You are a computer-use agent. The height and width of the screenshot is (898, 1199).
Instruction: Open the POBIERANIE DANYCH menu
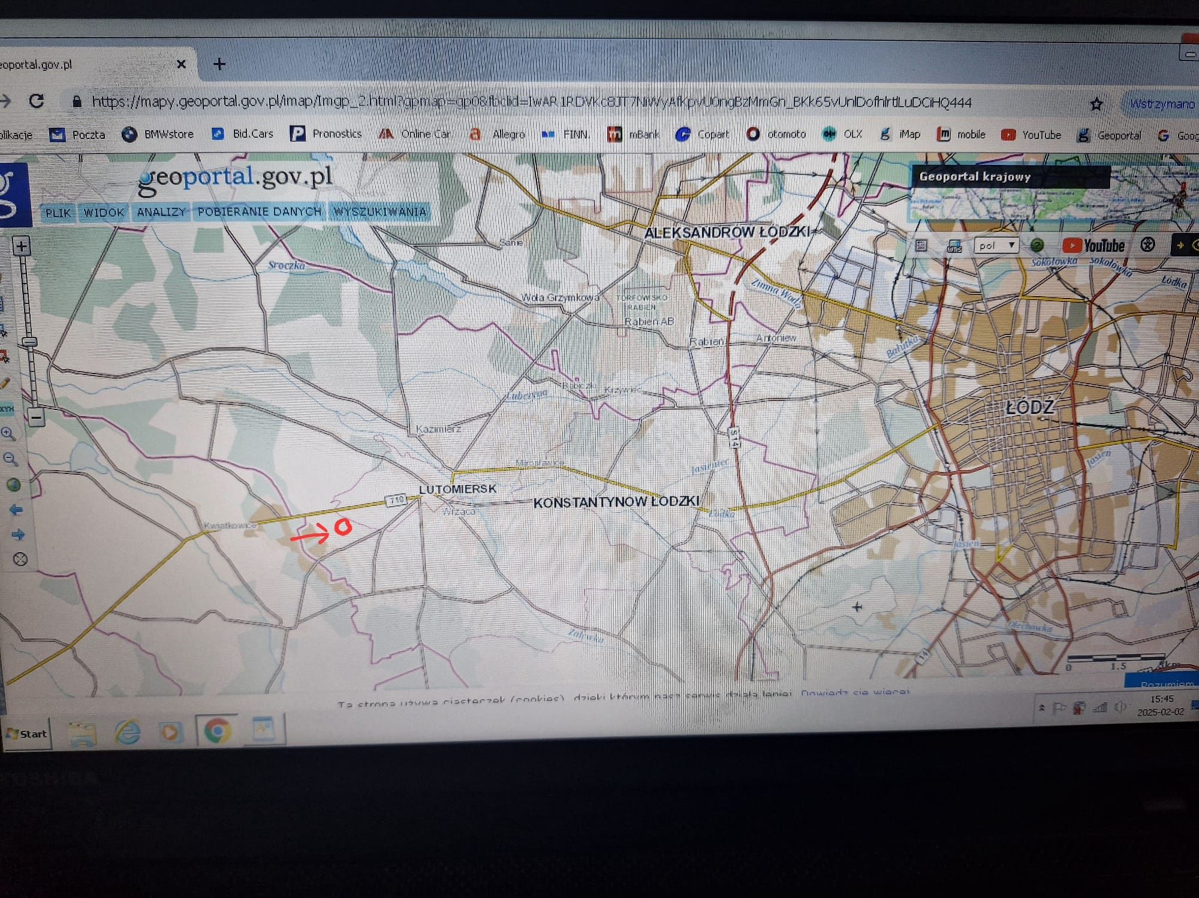(259, 212)
